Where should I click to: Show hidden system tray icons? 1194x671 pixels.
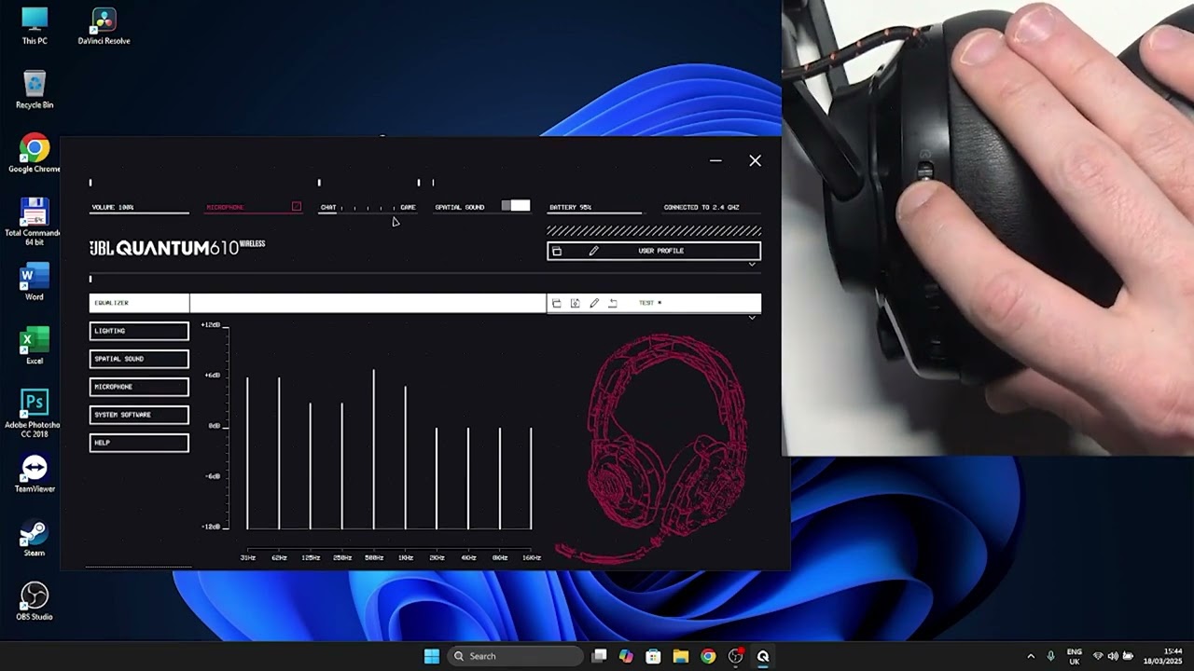[1031, 656]
